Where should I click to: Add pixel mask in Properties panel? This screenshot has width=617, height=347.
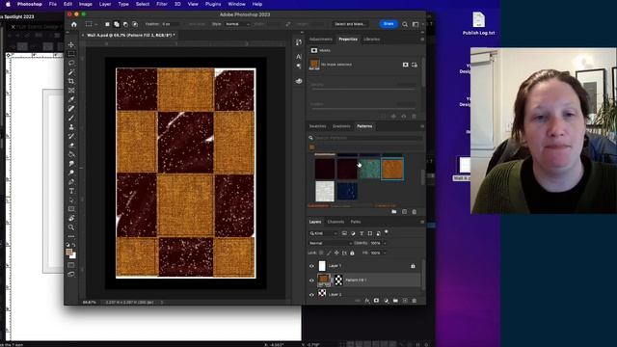pyautogui.click(x=405, y=65)
